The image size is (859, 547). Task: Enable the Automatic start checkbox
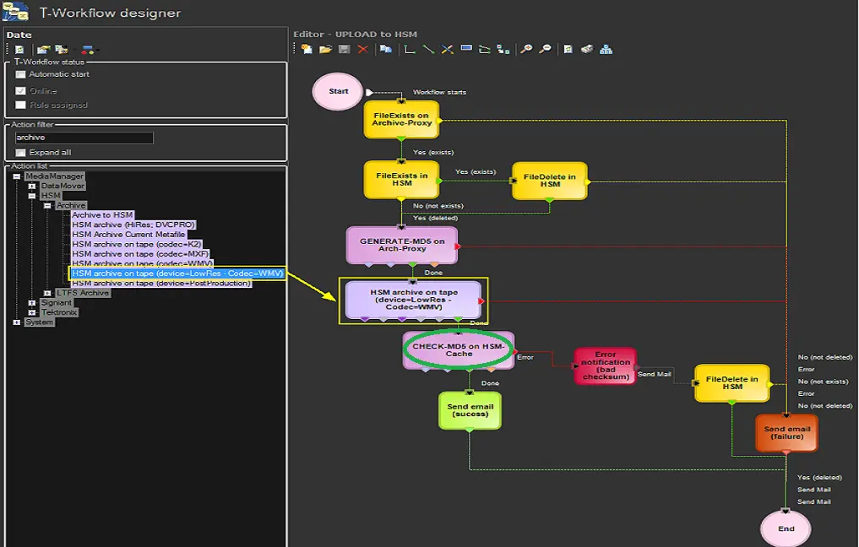[21, 74]
